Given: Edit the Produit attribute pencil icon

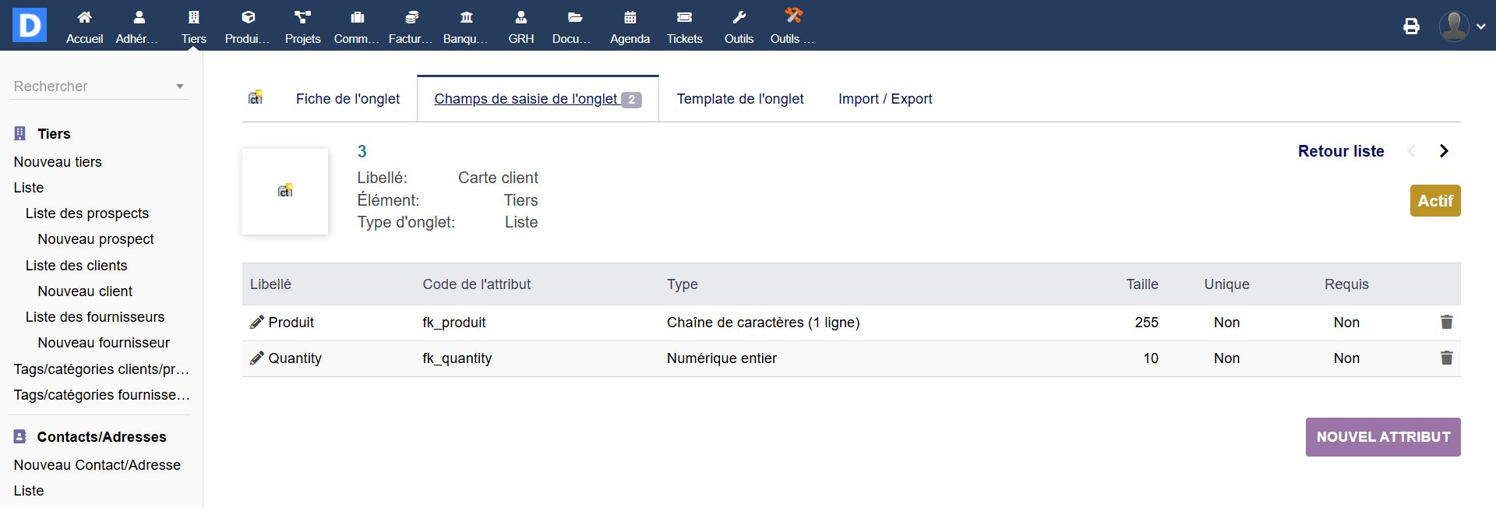Looking at the screenshot, I should [256, 322].
